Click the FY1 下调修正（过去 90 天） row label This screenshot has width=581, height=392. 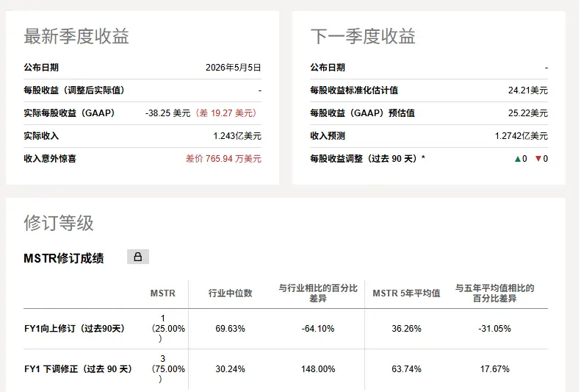point(78,369)
